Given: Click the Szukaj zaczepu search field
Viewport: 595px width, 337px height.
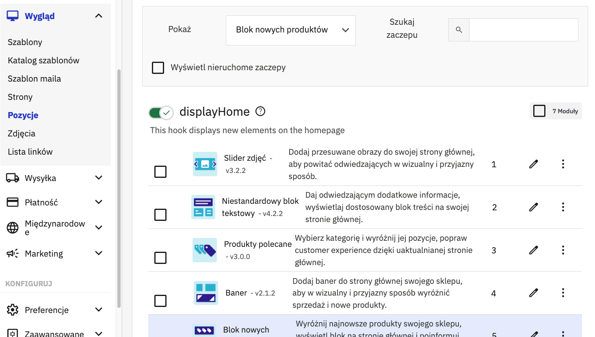Looking at the screenshot, I should (x=524, y=30).
